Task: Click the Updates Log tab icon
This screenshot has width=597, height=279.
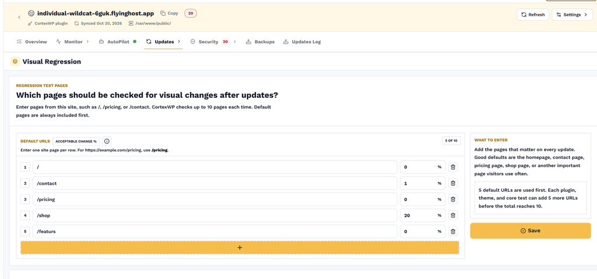Action: coord(286,42)
